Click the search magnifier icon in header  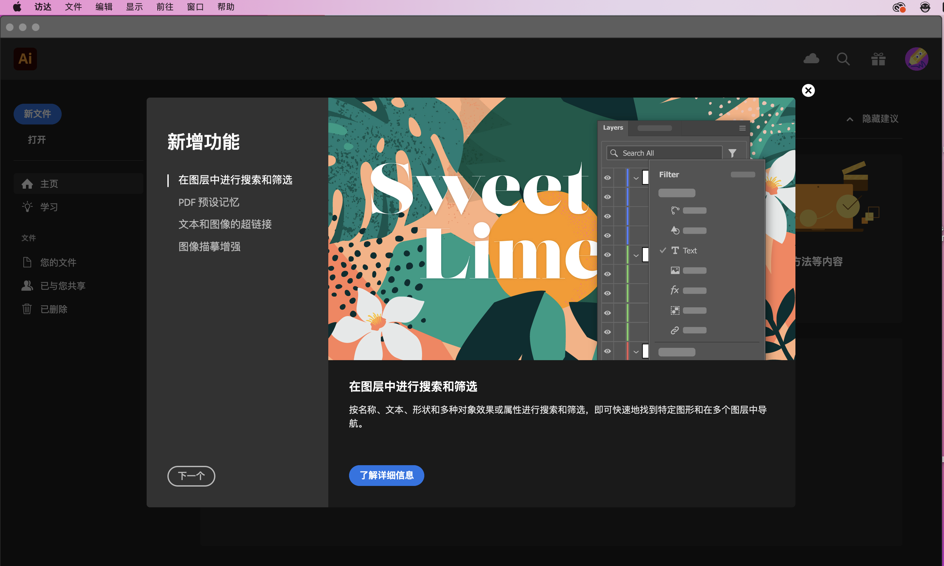coord(843,59)
